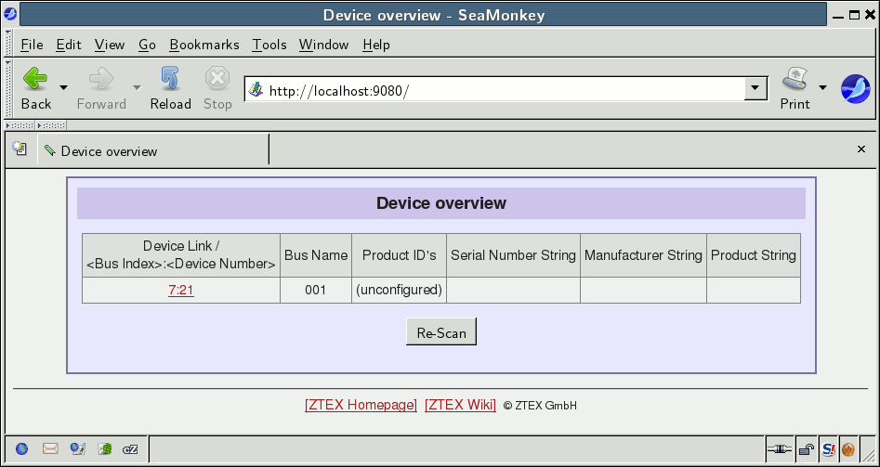Image resolution: width=880 pixels, height=467 pixels.
Task: Open the Browser component from status bar
Action: pos(22,448)
